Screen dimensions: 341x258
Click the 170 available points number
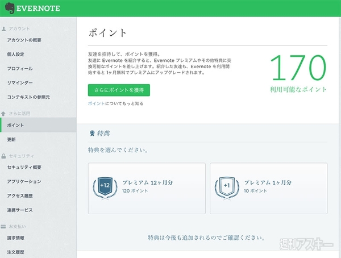[x=298, y=68]
